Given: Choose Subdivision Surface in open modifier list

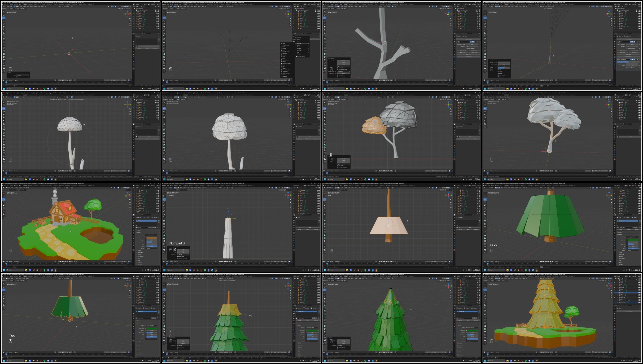Looking at the screenshot, I should [x=286, y=70].
